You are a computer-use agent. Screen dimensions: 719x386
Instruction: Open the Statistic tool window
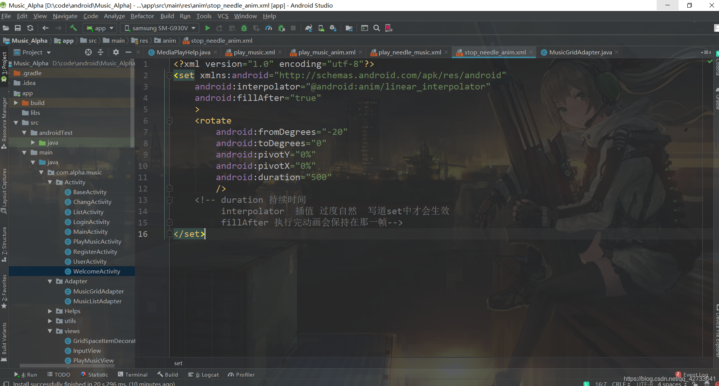coord(94,375)
